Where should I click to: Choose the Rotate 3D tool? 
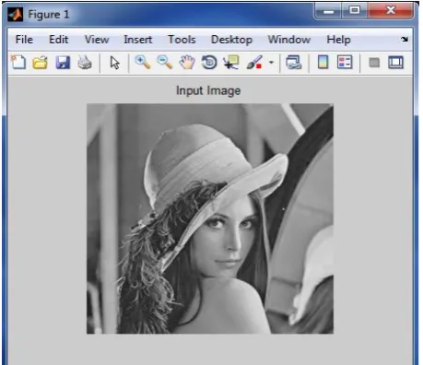click(x=209, y=63)
